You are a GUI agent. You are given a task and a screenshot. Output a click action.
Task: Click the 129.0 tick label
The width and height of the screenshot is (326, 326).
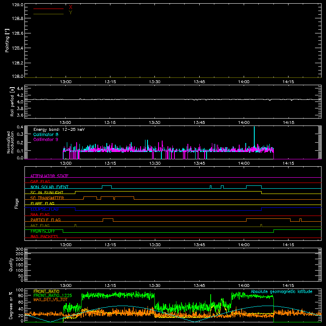[x=18, y=5]
